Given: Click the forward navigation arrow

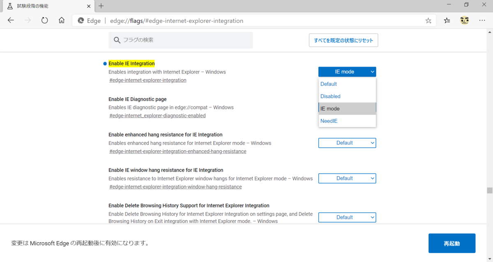Looking at the screenshot, I should click(x=28, y=21).
